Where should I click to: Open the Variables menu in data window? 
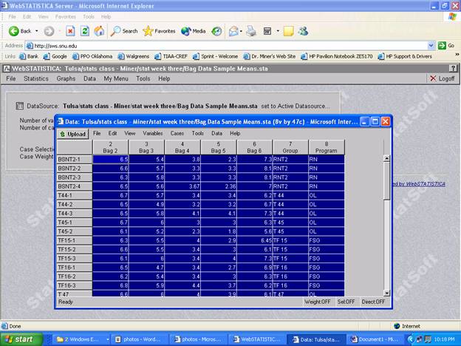click(153, 133)
